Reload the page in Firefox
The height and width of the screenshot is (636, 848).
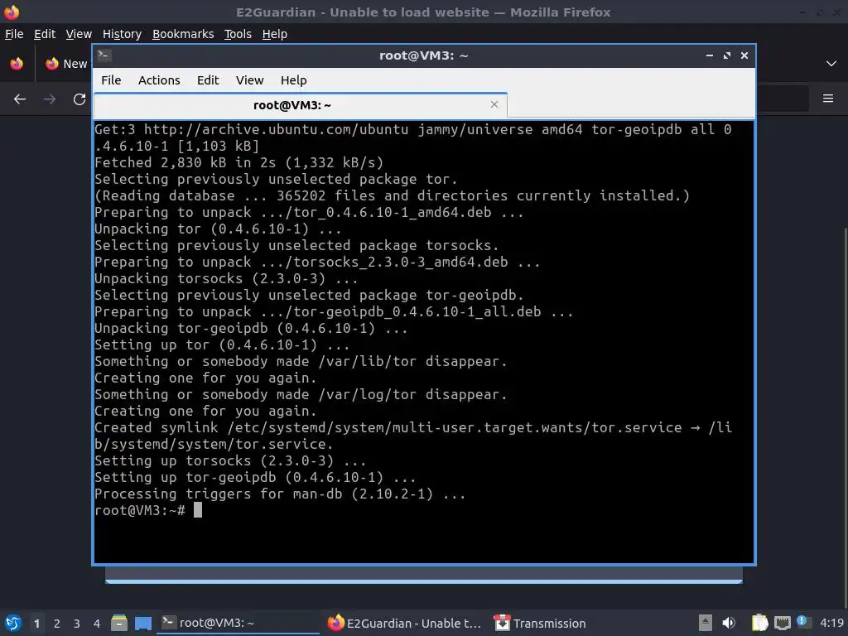pyautogui.click(x=79, y=99)
